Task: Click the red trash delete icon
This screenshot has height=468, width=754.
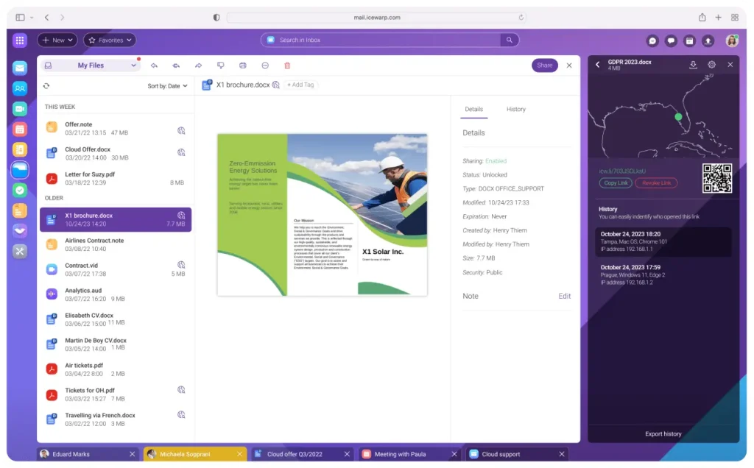Action: coord(287,65)
